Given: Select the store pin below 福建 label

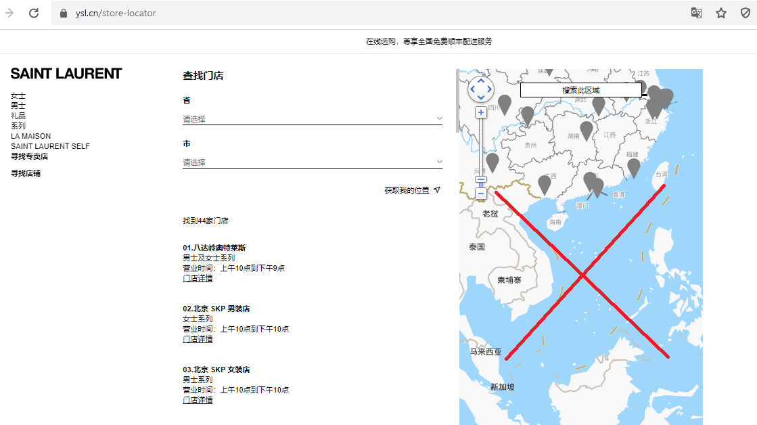Looking at the screenshot, I should (x=634, y=168).
